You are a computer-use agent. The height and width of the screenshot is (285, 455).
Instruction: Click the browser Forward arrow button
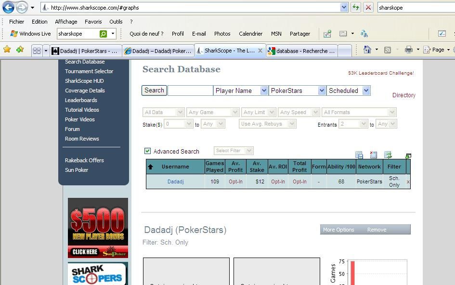(22, 7)
